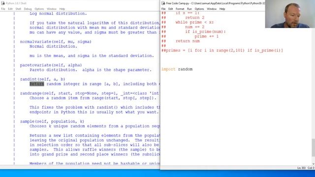Open Run menu in Free Code Camp.py editor
The height and width of the screenshot is (177, 315).
(x=189, y=9)
